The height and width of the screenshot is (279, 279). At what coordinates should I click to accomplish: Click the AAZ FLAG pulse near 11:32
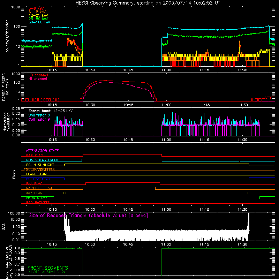[x=249, y=193]
